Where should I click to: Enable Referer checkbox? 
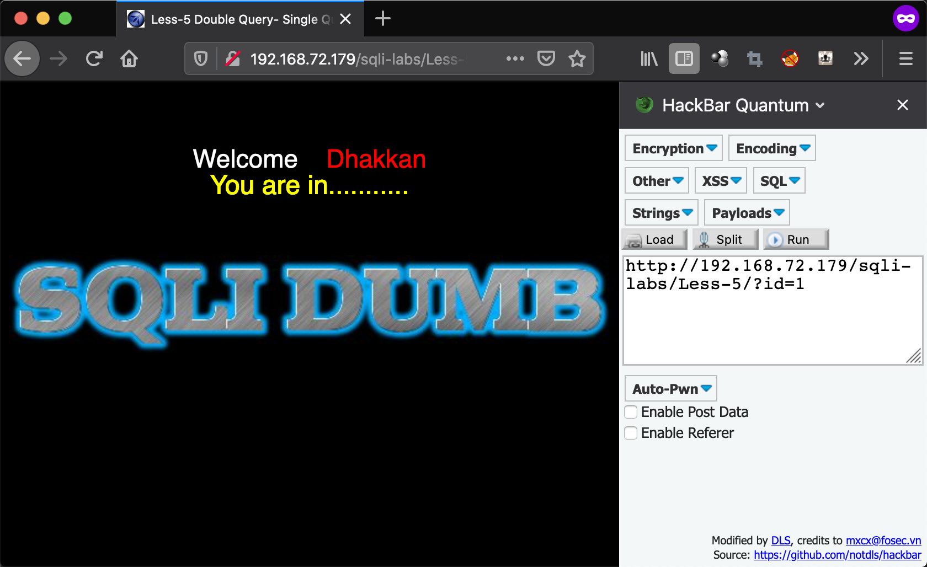click(631, 433)
